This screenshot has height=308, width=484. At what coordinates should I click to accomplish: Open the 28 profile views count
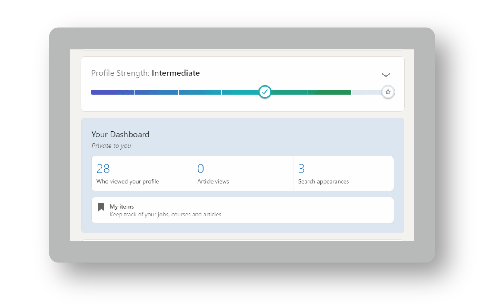(x=103, y=169)
